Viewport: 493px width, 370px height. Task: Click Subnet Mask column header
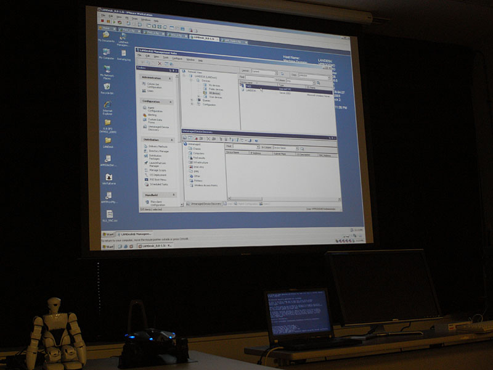pyautogui.click(x=284, y=154)
